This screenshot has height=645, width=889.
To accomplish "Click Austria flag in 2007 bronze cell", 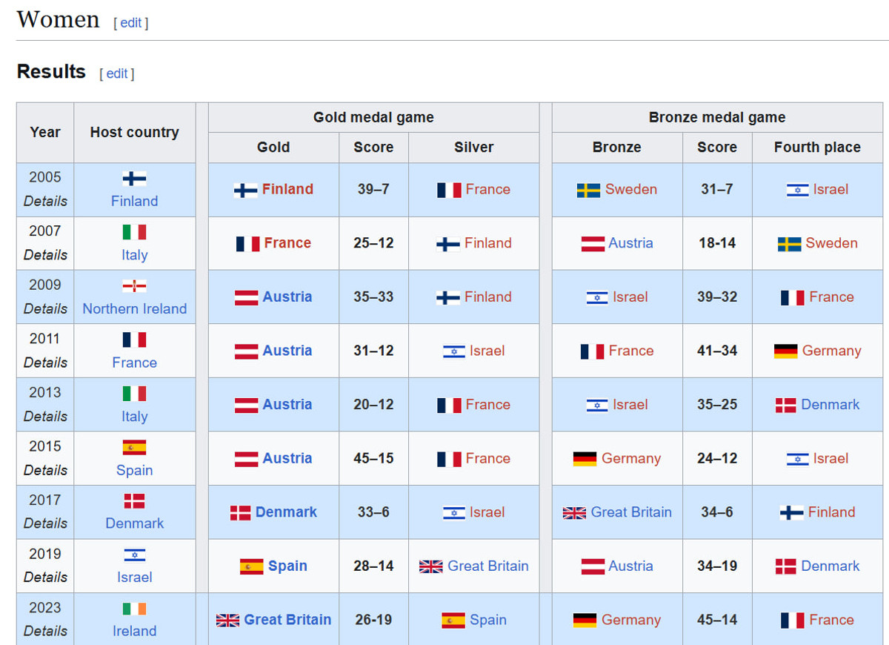I will pos(593,244).
